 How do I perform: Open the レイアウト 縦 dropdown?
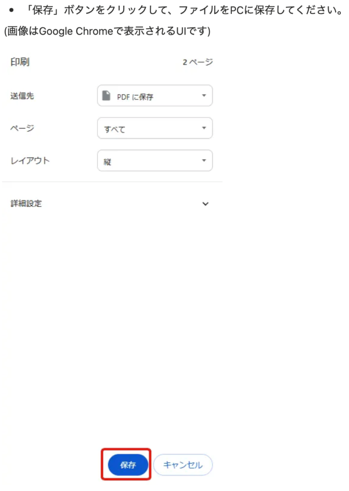coord(155,161)
